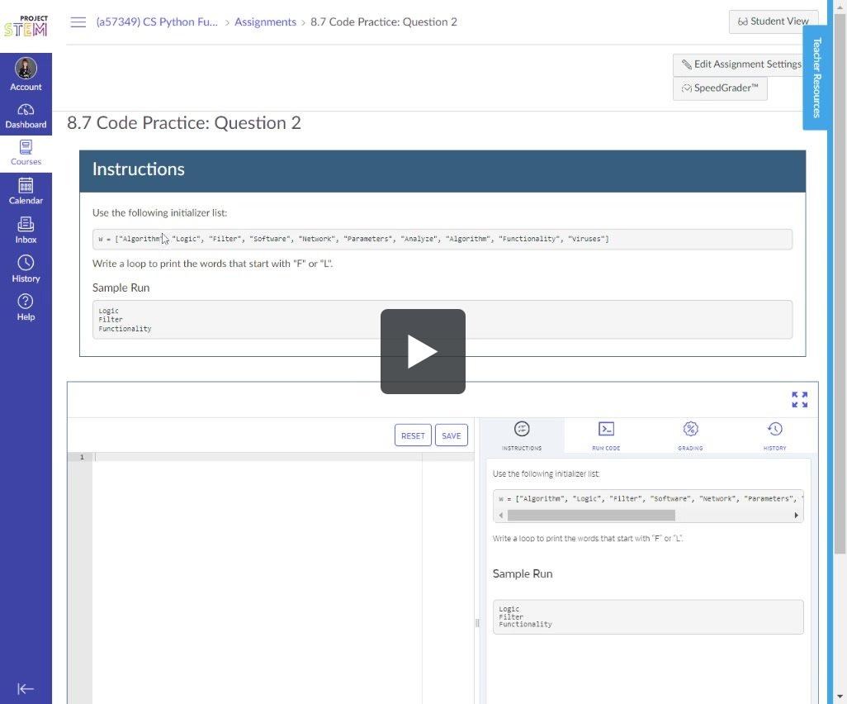
Task: Go to the Dashboard
Action: pos(26,117)
